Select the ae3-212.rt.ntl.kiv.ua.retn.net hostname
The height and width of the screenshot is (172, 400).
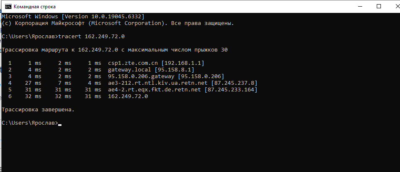156,83
